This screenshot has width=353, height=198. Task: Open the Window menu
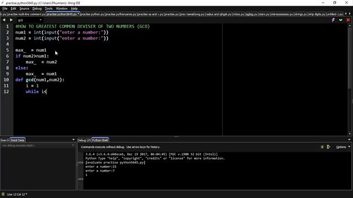point(62,9)
